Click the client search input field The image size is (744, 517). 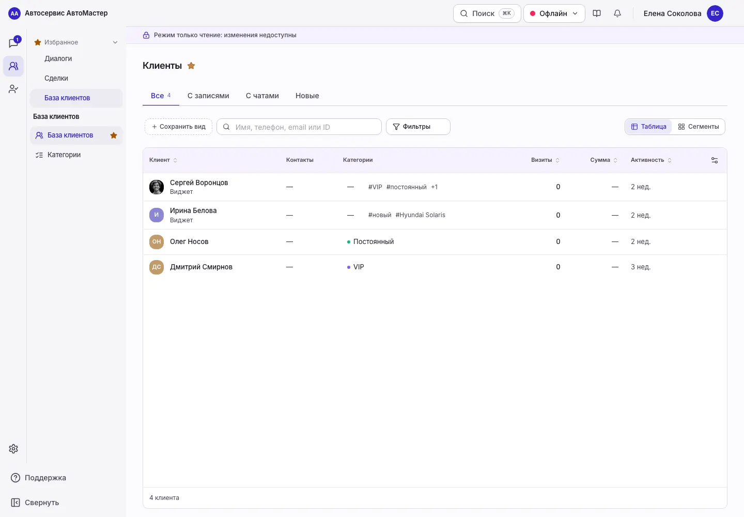pyautogui.click(x=299, y=127)
